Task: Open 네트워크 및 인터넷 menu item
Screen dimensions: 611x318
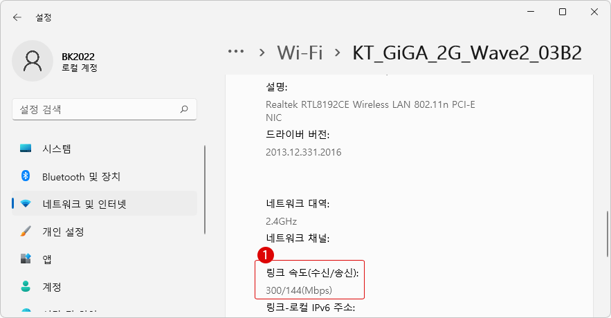Action: 104,203
